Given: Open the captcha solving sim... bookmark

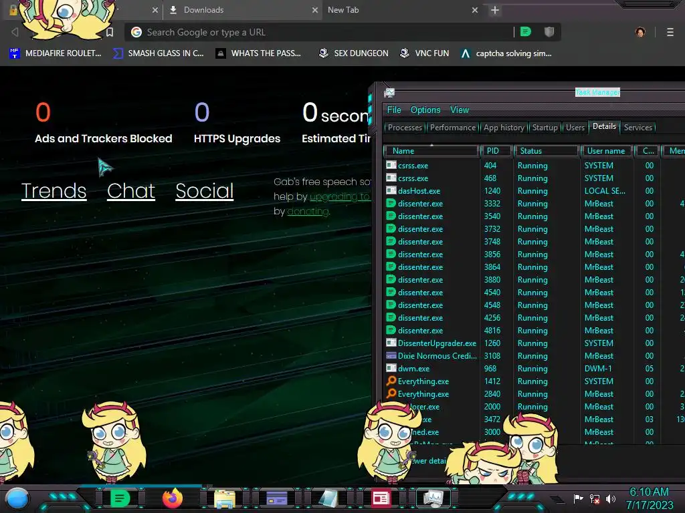Looking at the screenshot, I should pos(506,53).
